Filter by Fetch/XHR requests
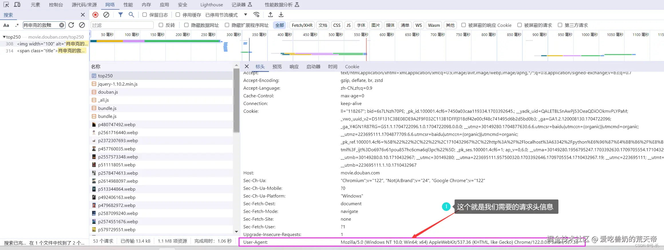664x250 pixels. pos(302,25)
